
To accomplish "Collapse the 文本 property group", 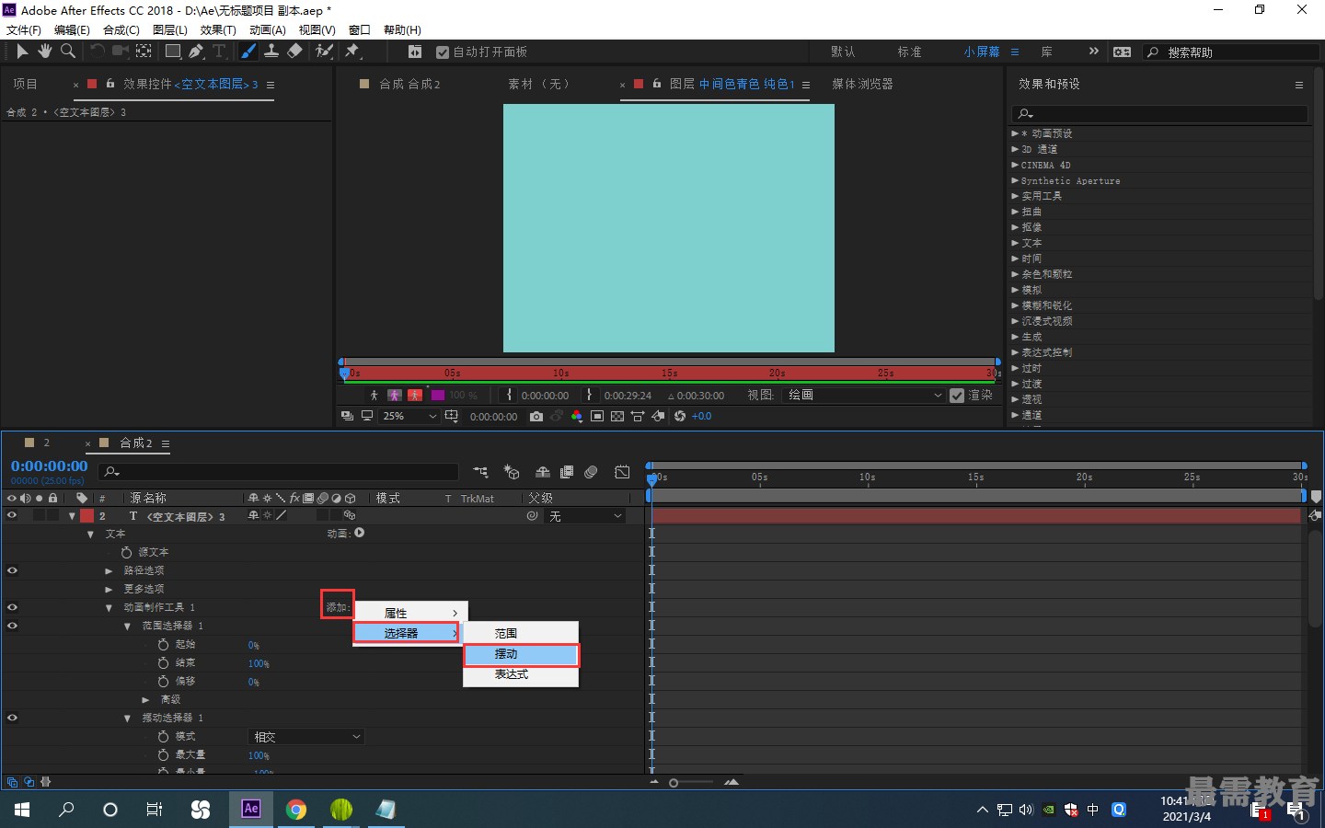I will pos(90,534).
